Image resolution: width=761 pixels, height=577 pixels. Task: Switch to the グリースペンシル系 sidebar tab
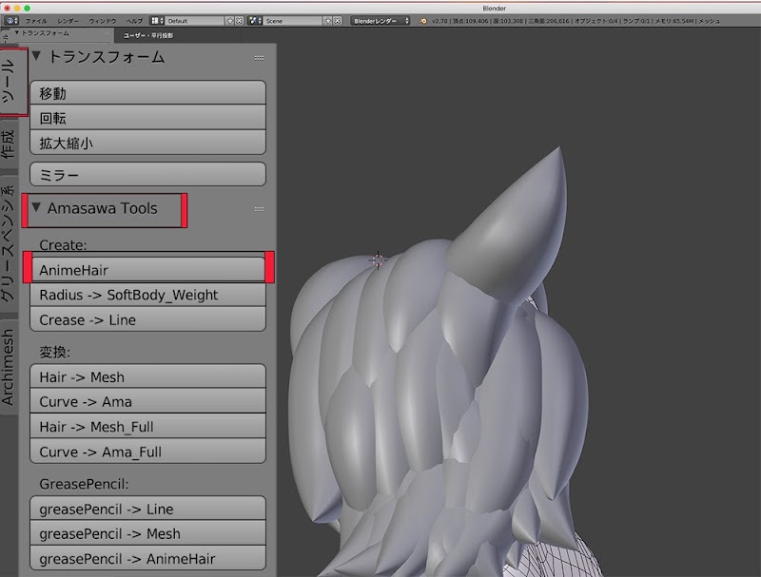point(9,243)
